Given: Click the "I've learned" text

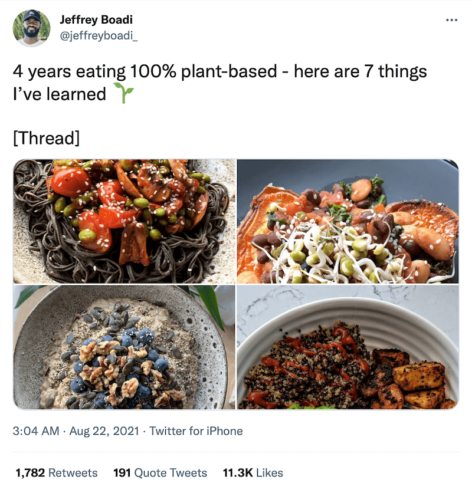Looking at the screenshot, I should (59, 93).
